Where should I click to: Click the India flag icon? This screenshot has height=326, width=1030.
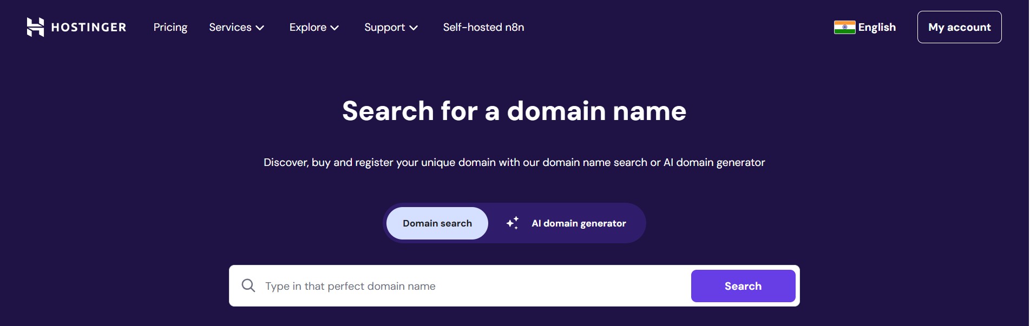point(844,27)
